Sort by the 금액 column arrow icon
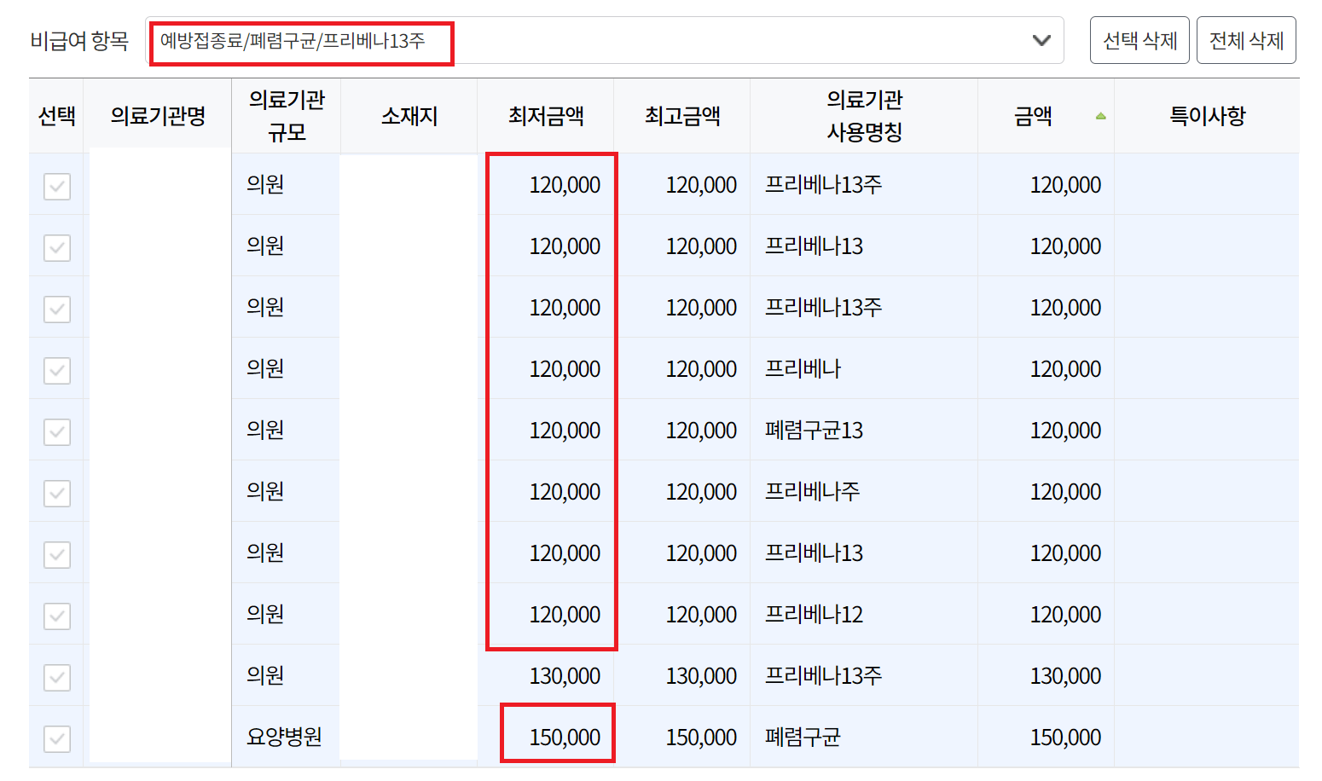The width and height of the screenshot is (1322, 781). click(1100, 116)
